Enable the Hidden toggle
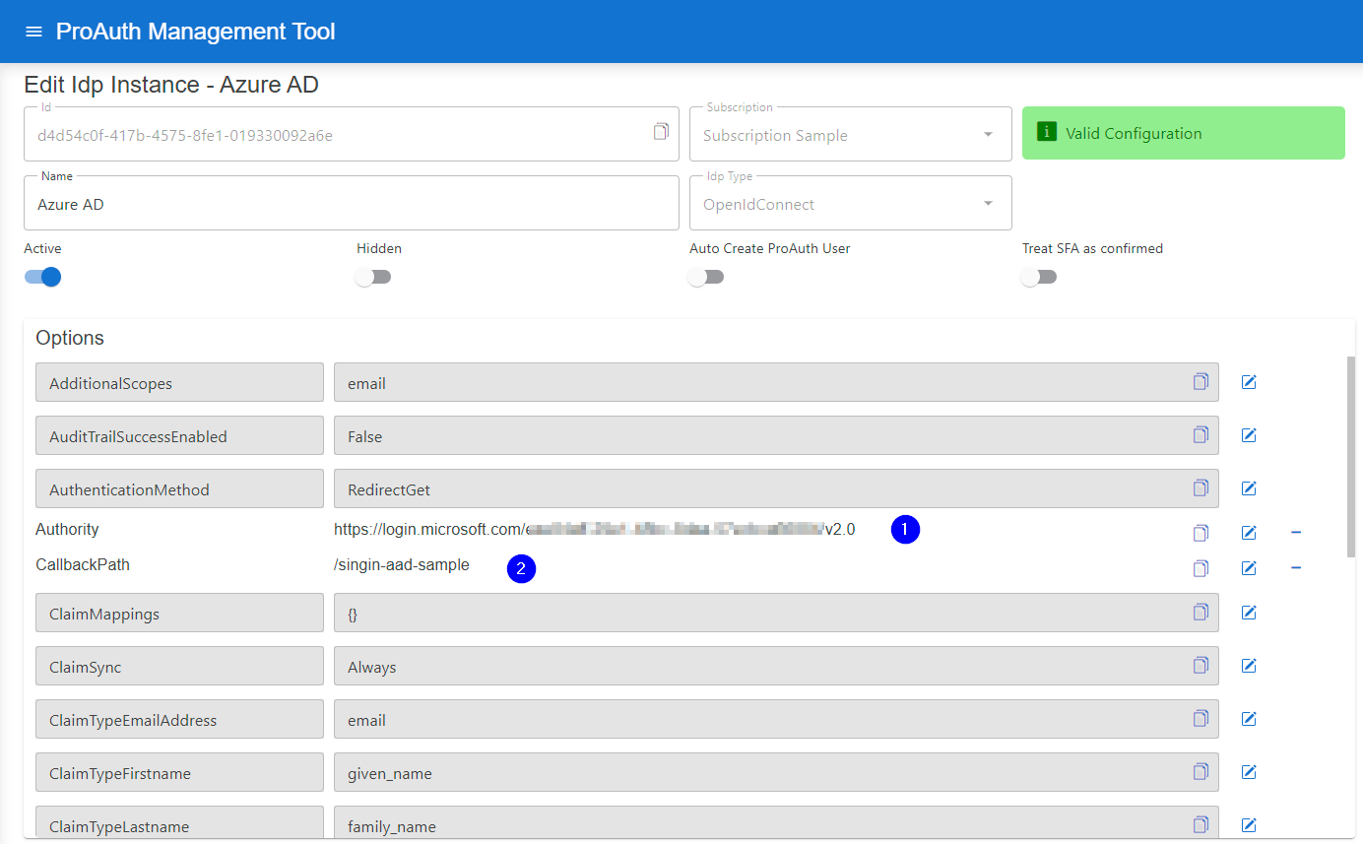This screenshot has height=844, width=1363. 372,277
